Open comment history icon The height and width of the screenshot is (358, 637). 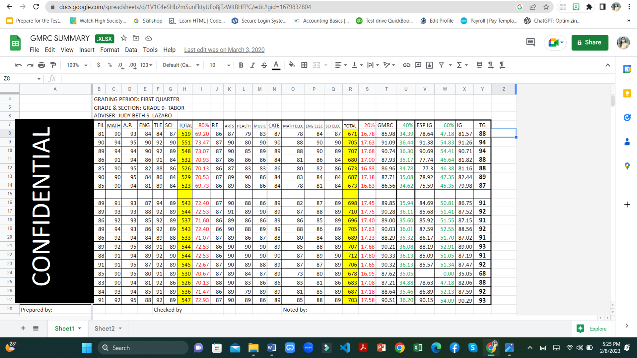531,42
